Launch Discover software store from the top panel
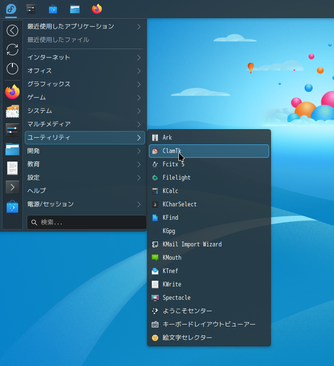The width and height of the screenshot is (334, 366). coord(53,10)
